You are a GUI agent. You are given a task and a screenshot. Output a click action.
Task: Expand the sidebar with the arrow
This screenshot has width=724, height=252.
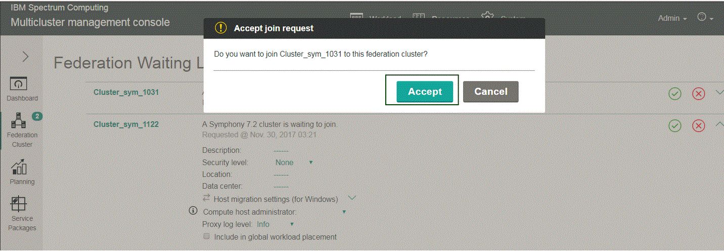coord(25,57)
